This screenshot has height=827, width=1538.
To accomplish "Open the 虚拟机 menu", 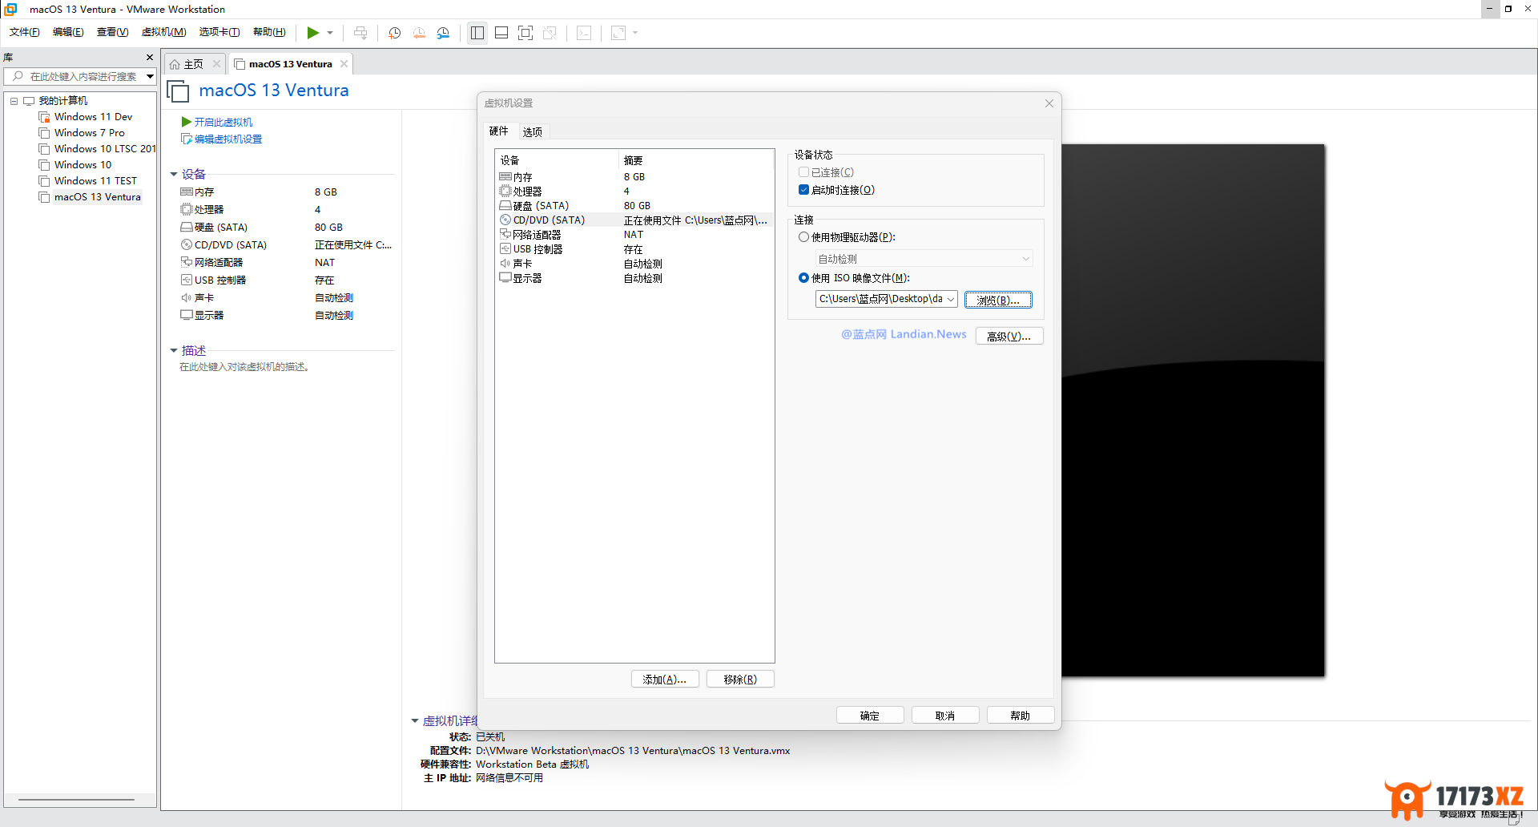I will click(x=163, y=32).
